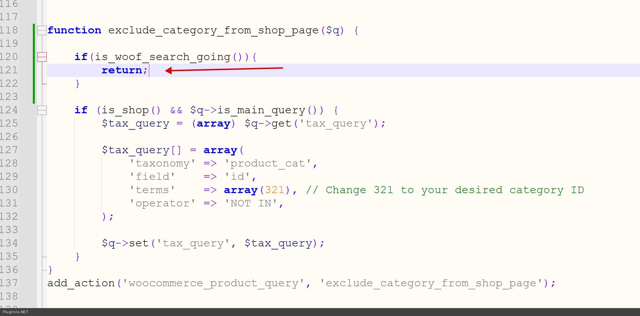Click the 'woocommerce_product_query' hook string
Screen dimensions: 640x316
[x=213, y=283]
